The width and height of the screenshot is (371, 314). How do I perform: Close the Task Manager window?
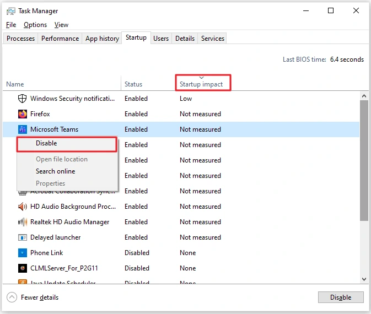tap(356, 10)
